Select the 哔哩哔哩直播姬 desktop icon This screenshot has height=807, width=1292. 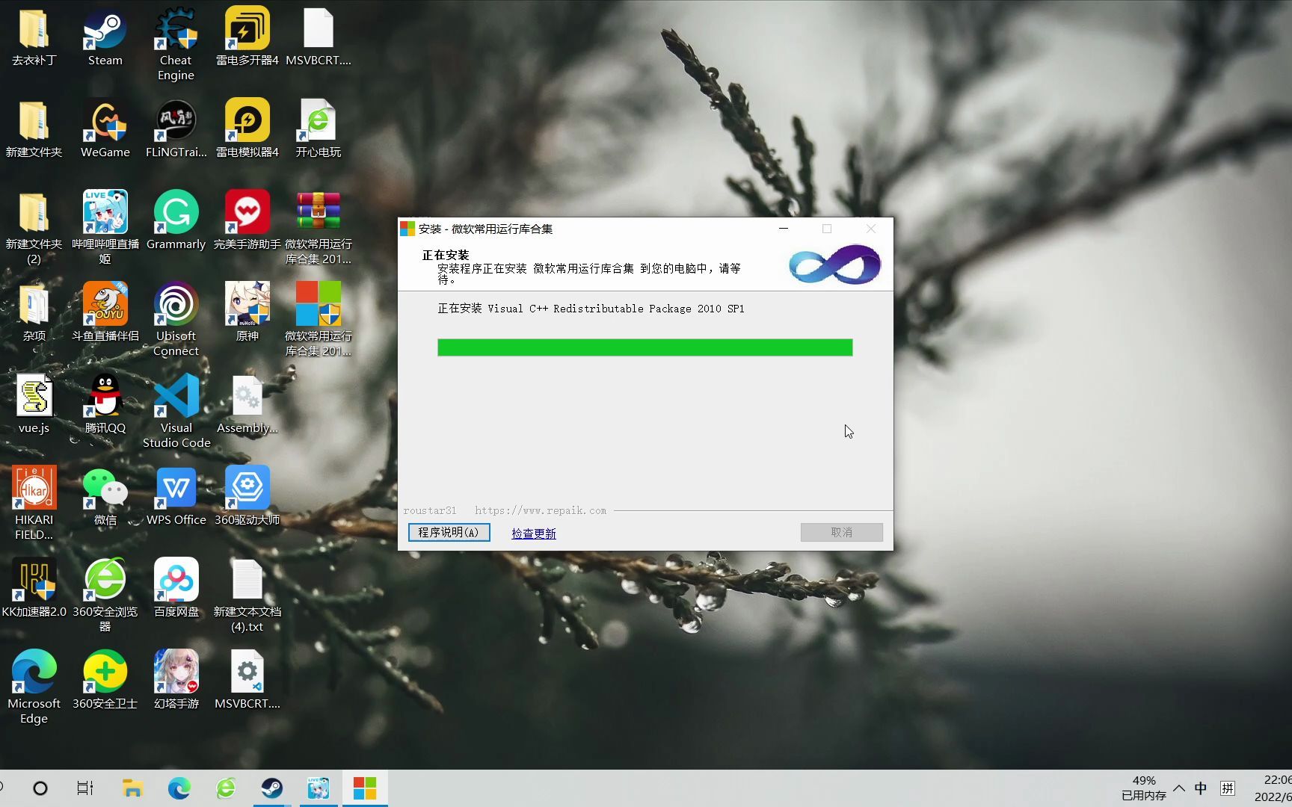(105, 228)
